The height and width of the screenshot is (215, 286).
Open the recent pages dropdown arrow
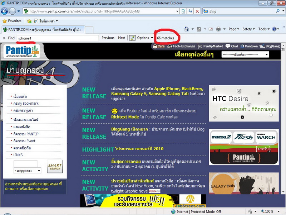[19, 11]
